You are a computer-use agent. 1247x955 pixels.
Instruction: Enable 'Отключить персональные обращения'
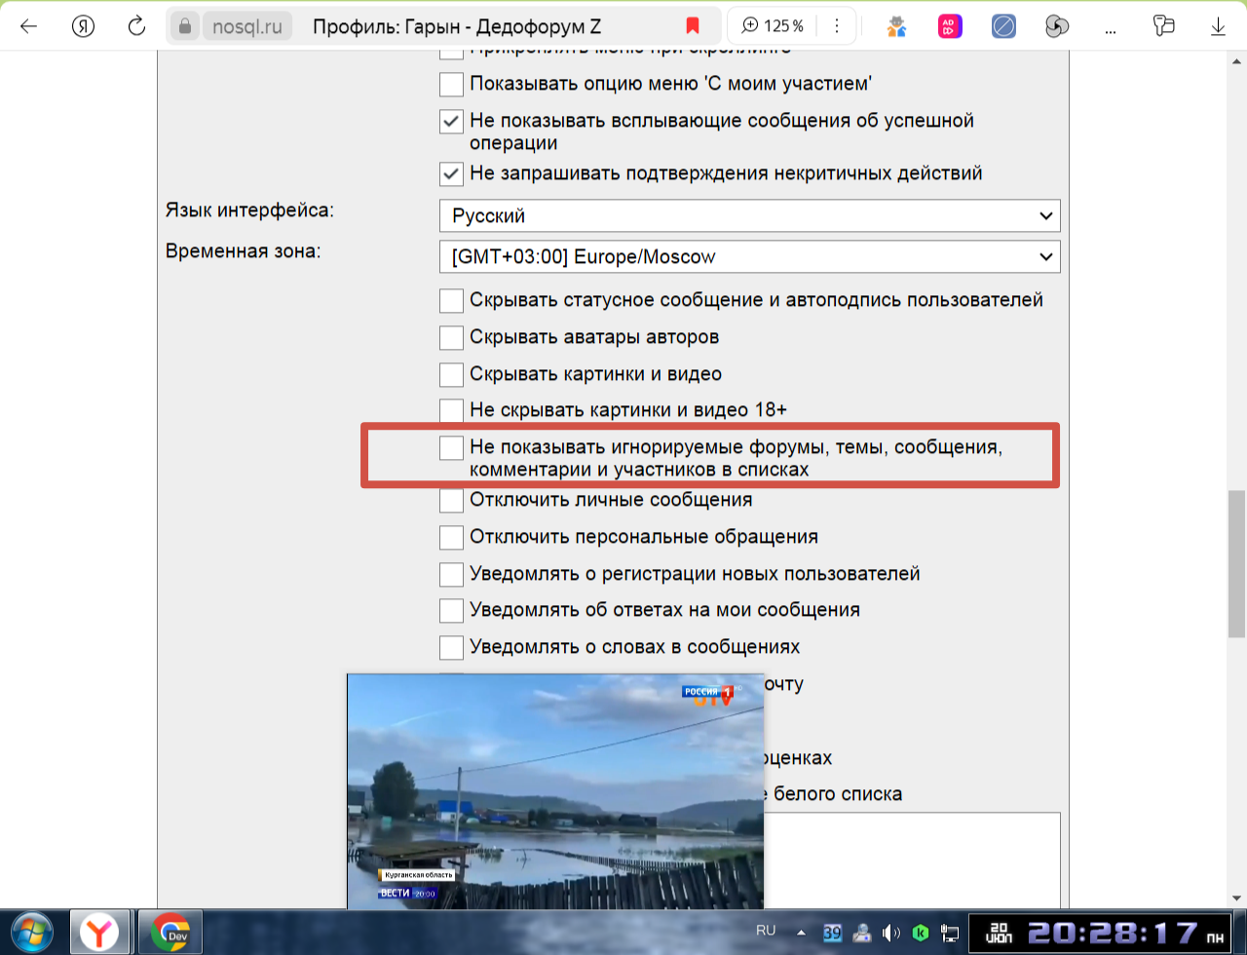coord(451,537)
